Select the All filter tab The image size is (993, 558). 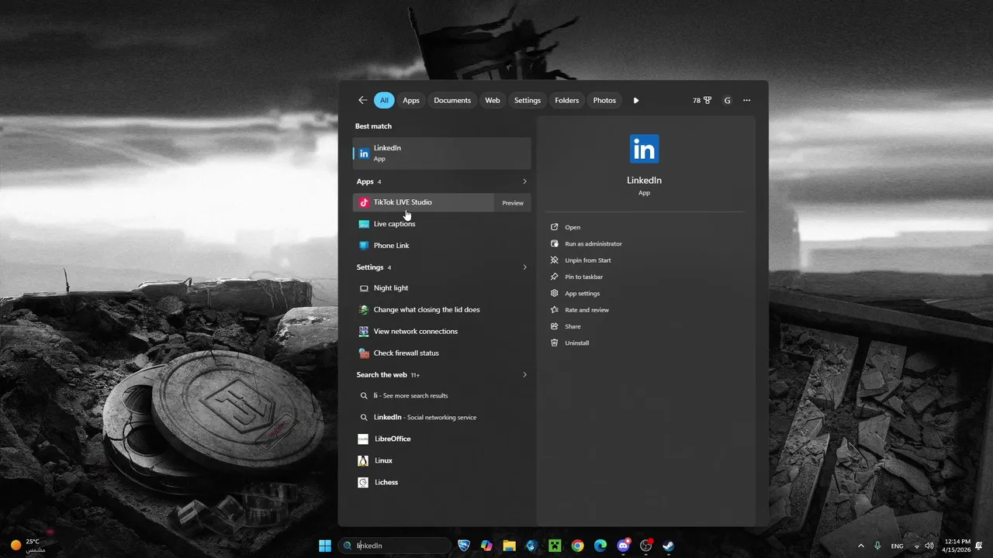384,100
